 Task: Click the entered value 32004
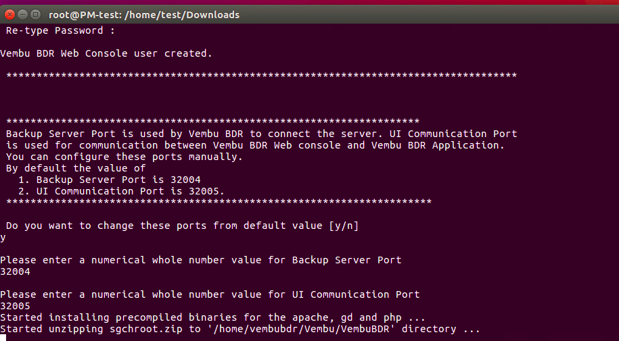click(15, 271)
